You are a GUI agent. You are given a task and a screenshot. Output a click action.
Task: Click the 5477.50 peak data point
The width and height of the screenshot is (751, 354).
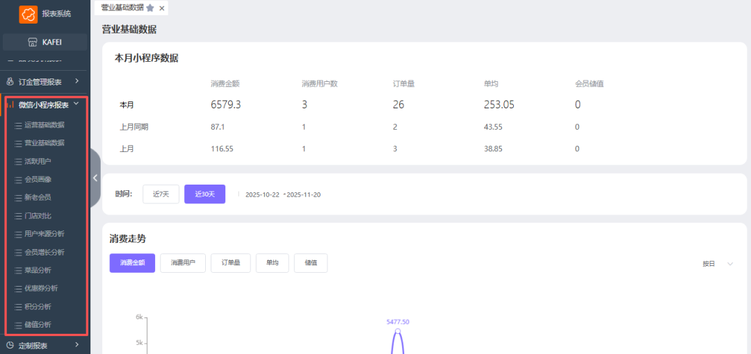click(398, 331)
